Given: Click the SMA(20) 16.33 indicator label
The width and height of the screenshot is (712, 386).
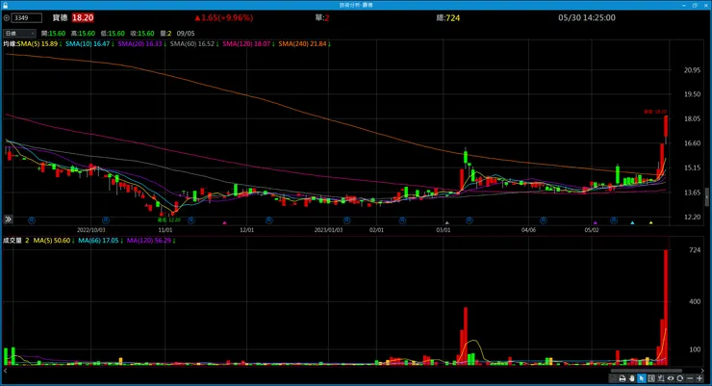Looking at the screenshot, I should click(141, 44).
